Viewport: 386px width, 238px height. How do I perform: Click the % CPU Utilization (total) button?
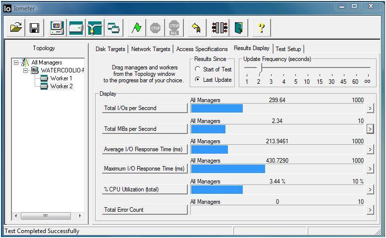point(145,189)
